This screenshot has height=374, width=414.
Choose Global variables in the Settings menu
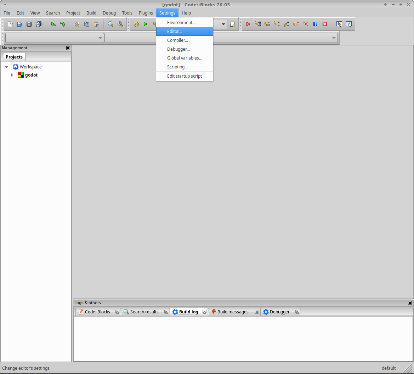[x=185, y=58]
